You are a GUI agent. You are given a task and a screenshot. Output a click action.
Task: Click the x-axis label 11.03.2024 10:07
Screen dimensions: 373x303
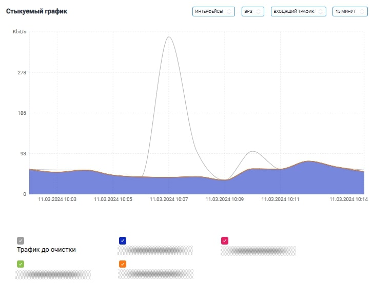(x=169, y=199)
